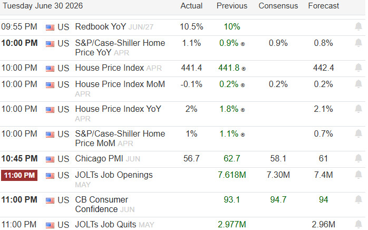Viewport: 368px width, 230px height.
Task: Click bell icon for House Price Index MoM
Action: 359,84
